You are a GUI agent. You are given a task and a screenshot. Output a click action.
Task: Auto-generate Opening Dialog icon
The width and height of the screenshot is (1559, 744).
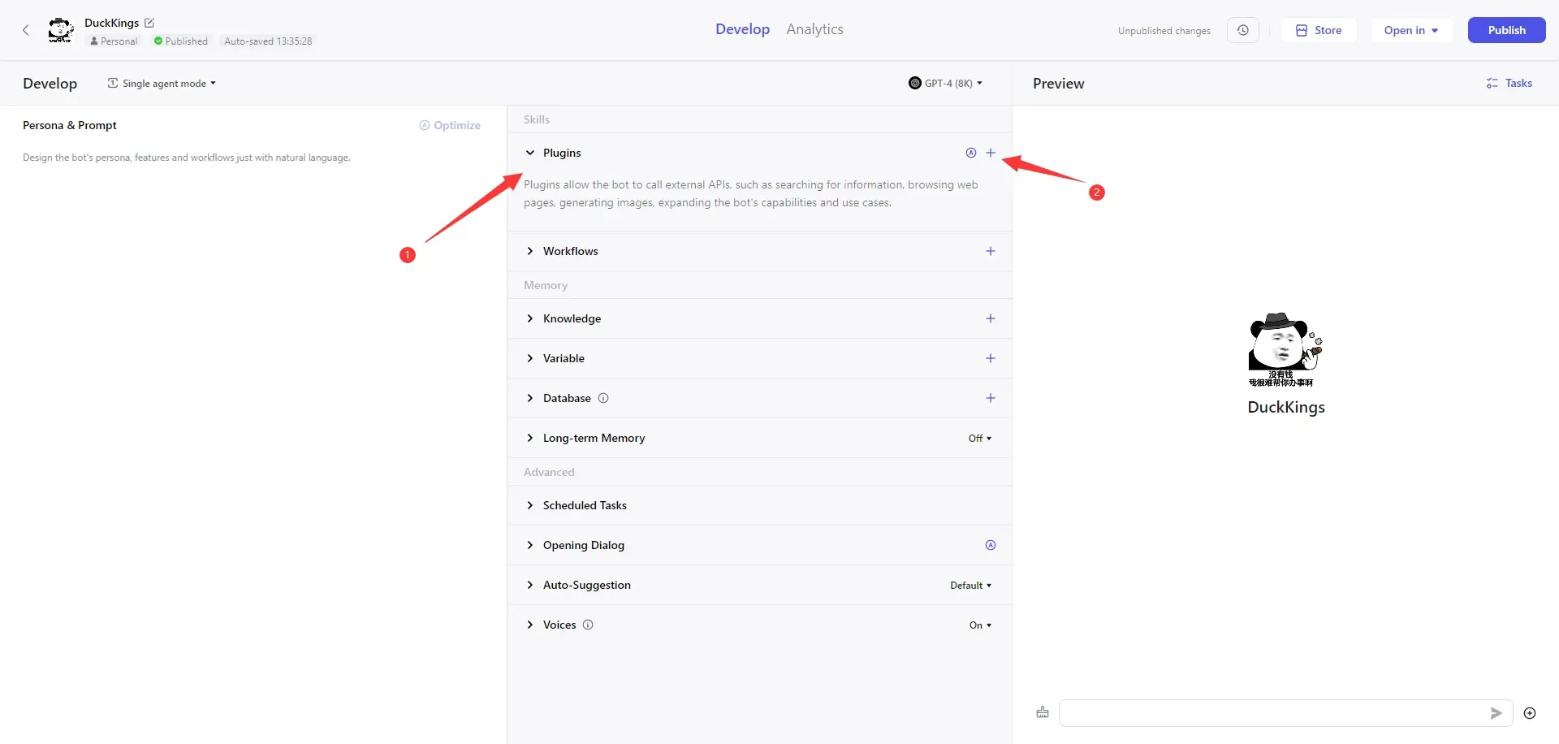point(991,545)
